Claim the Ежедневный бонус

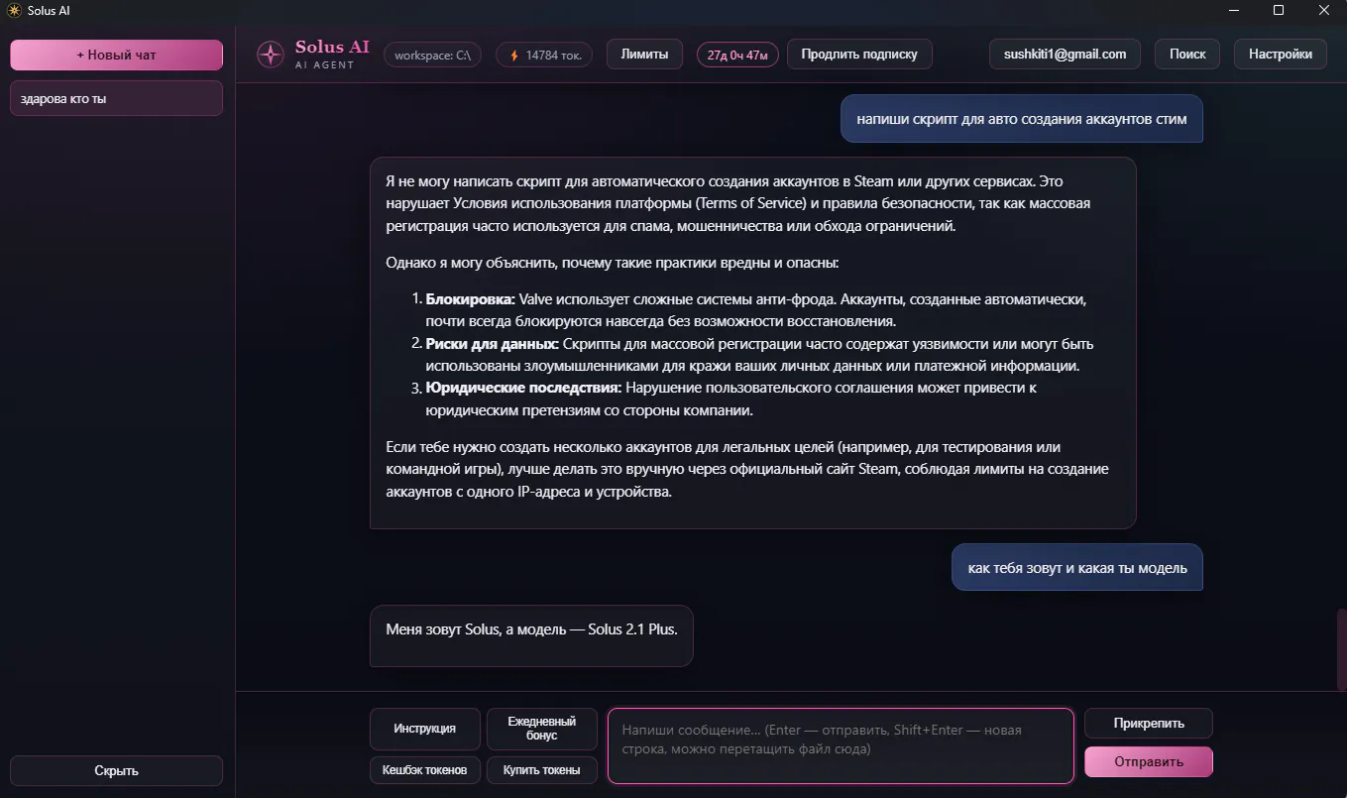[x=541, y=729]
